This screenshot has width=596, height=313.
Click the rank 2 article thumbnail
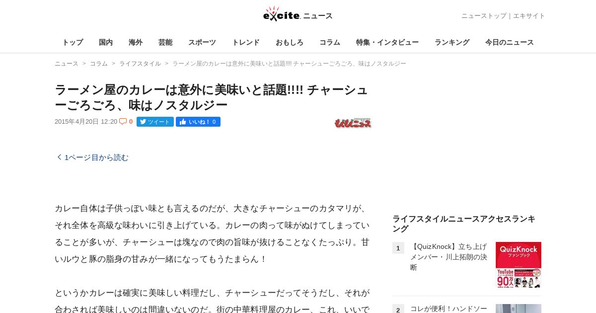(519, 309)
